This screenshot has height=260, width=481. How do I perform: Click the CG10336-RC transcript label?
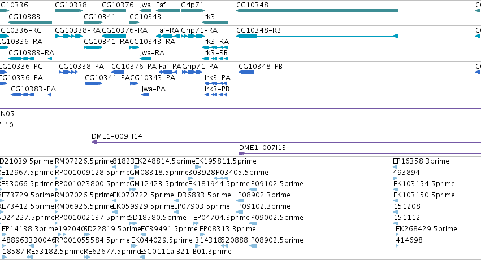click(20, 30)
